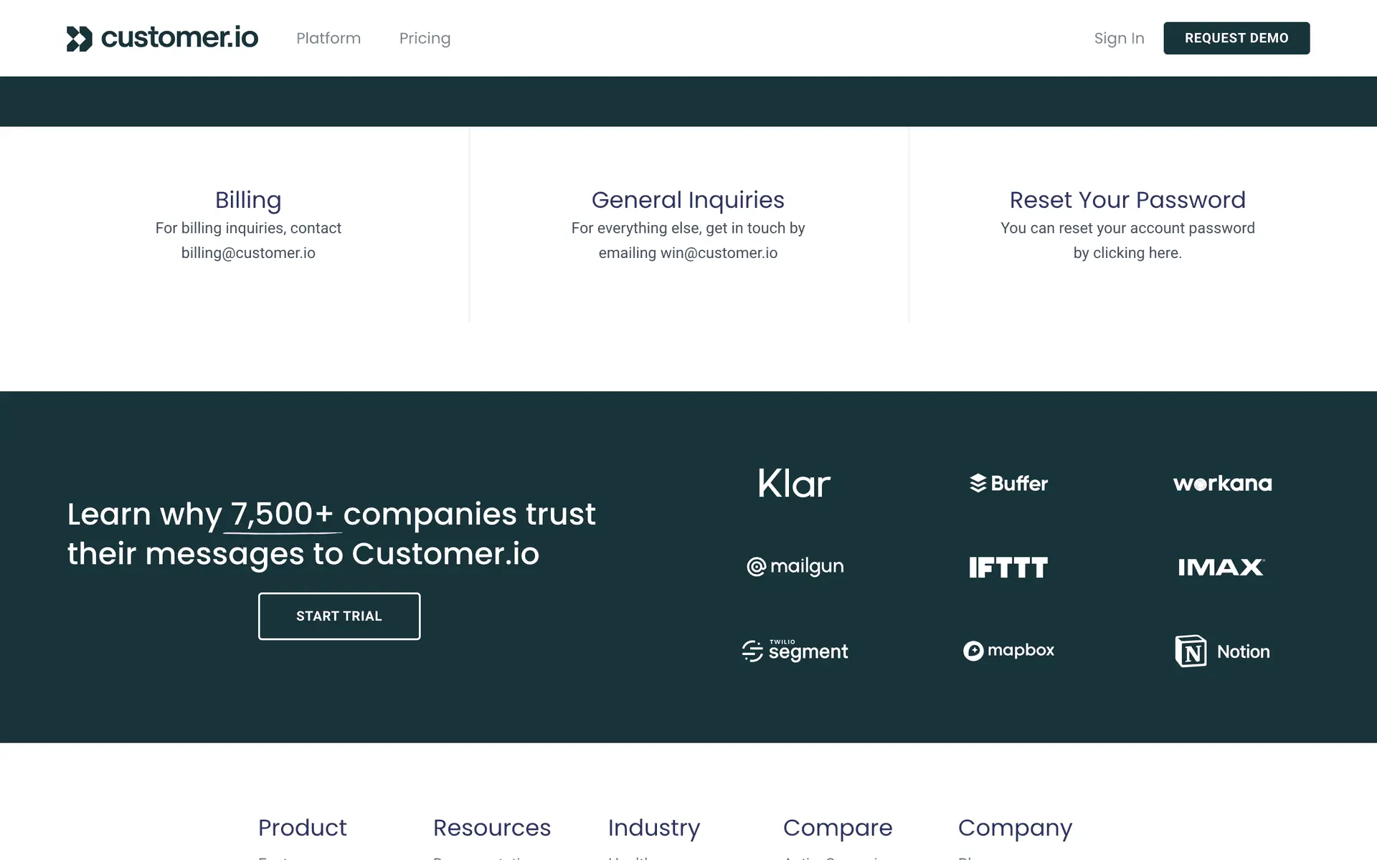Click the IFTTT logo
The width and height of the screenshot is (1377, 860).
(1008, 568)
